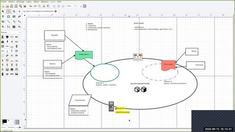Click the Export diagram icon
Viewport: 235px width, 132px height.
tap(21, 6)
